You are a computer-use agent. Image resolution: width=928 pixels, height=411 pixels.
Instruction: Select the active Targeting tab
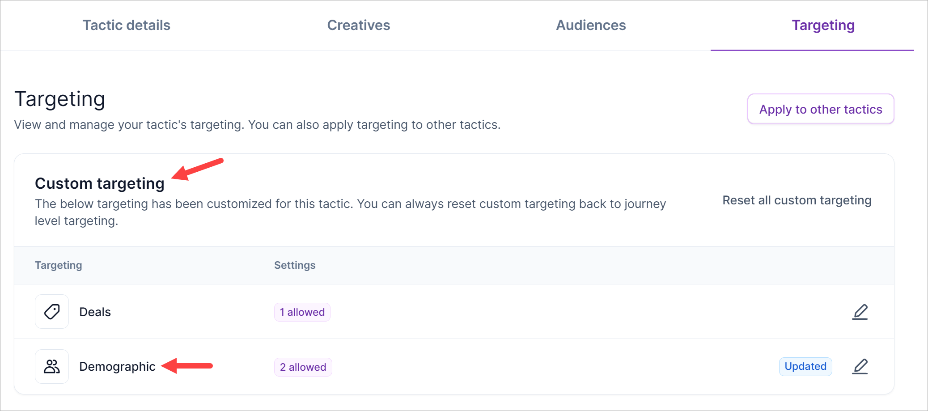click(x=822, y=25)
